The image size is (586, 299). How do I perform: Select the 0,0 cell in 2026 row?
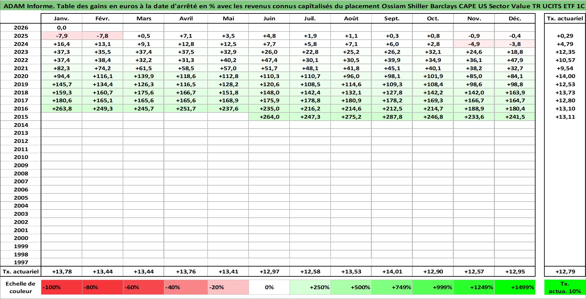click(x=62, y=28)
